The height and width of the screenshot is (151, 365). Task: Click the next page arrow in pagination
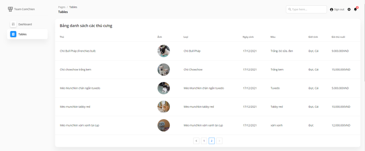[x=219, y=141]
